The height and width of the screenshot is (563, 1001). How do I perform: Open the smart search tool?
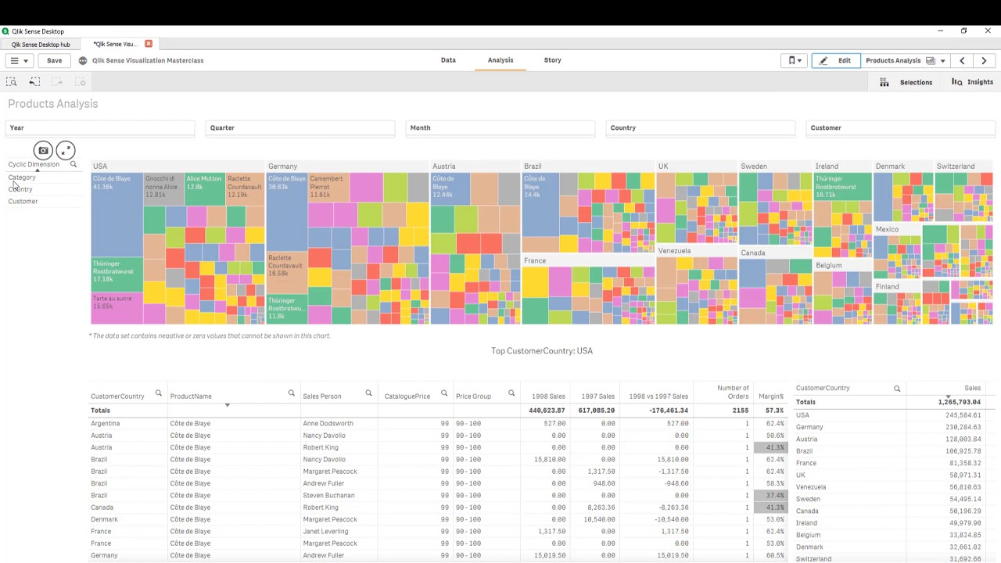coord(11,82)
